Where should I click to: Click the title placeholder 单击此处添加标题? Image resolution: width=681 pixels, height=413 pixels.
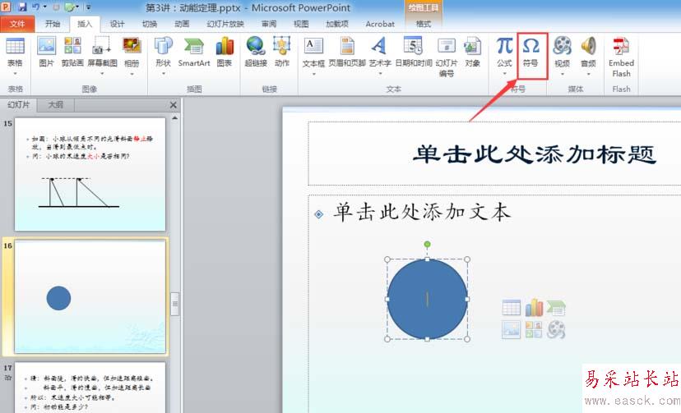(x=535, y=154)
